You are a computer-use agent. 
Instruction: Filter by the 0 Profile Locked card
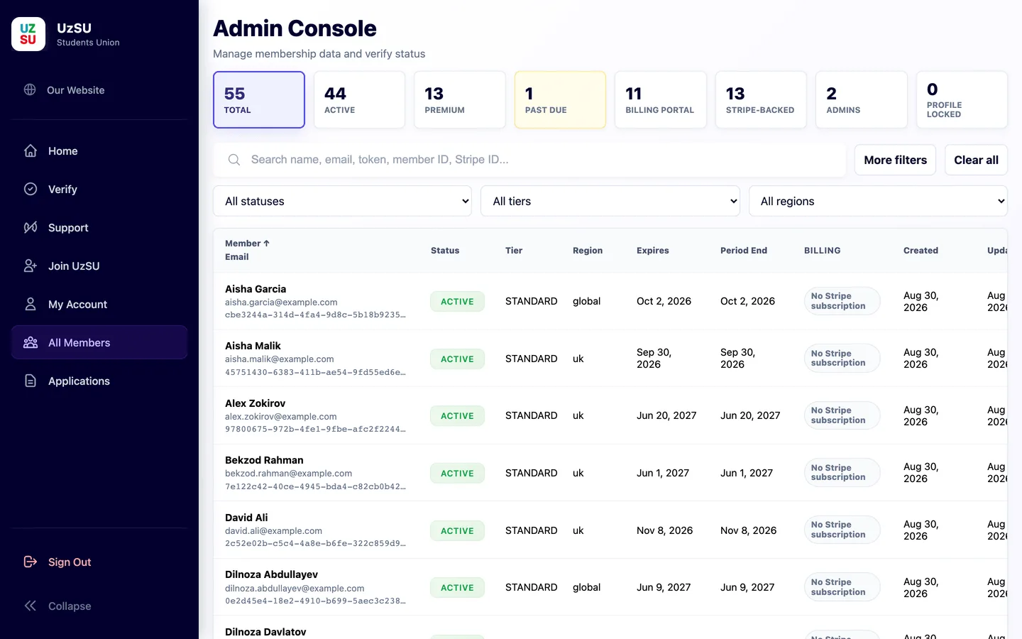(962, 99)
